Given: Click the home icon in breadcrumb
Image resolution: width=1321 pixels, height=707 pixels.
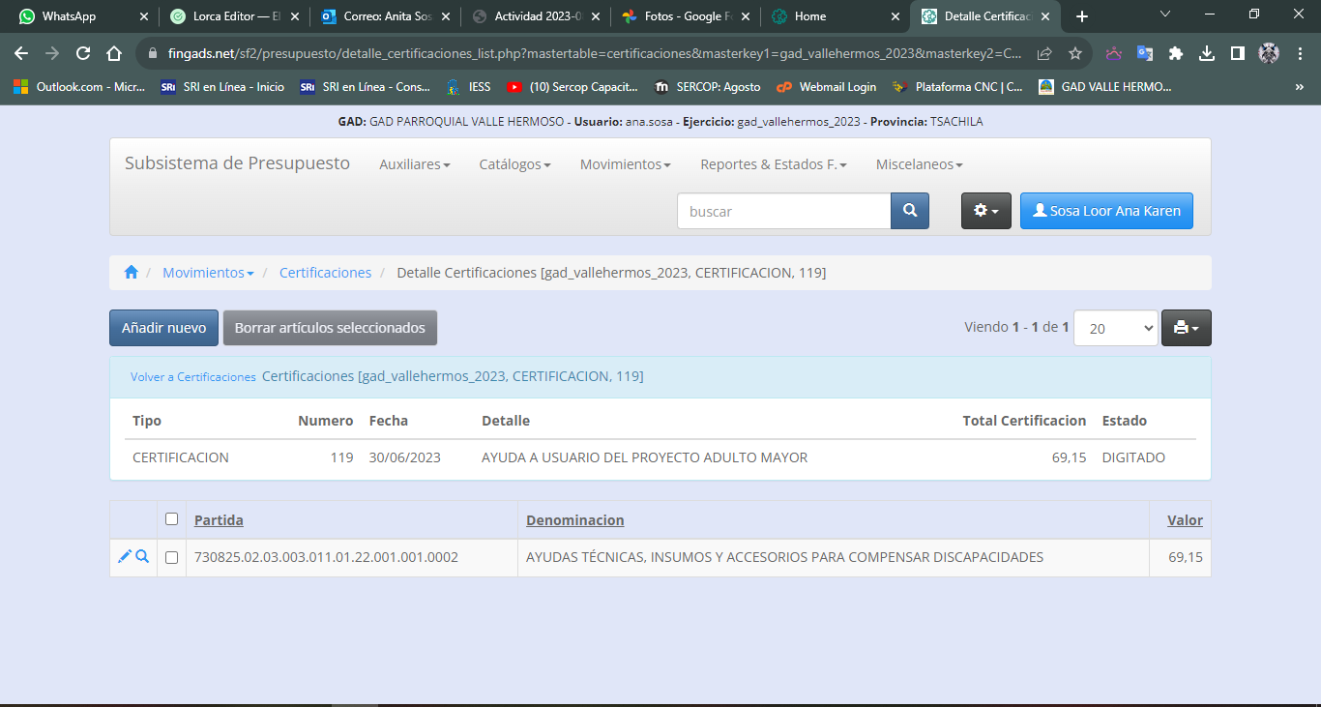Looking at the screenshot, I should pyautogui.click(x=132, y=273).
